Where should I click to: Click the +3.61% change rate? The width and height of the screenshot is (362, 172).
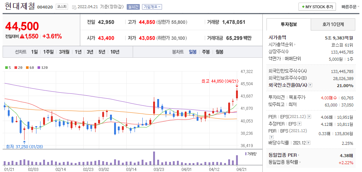(52, 36)
